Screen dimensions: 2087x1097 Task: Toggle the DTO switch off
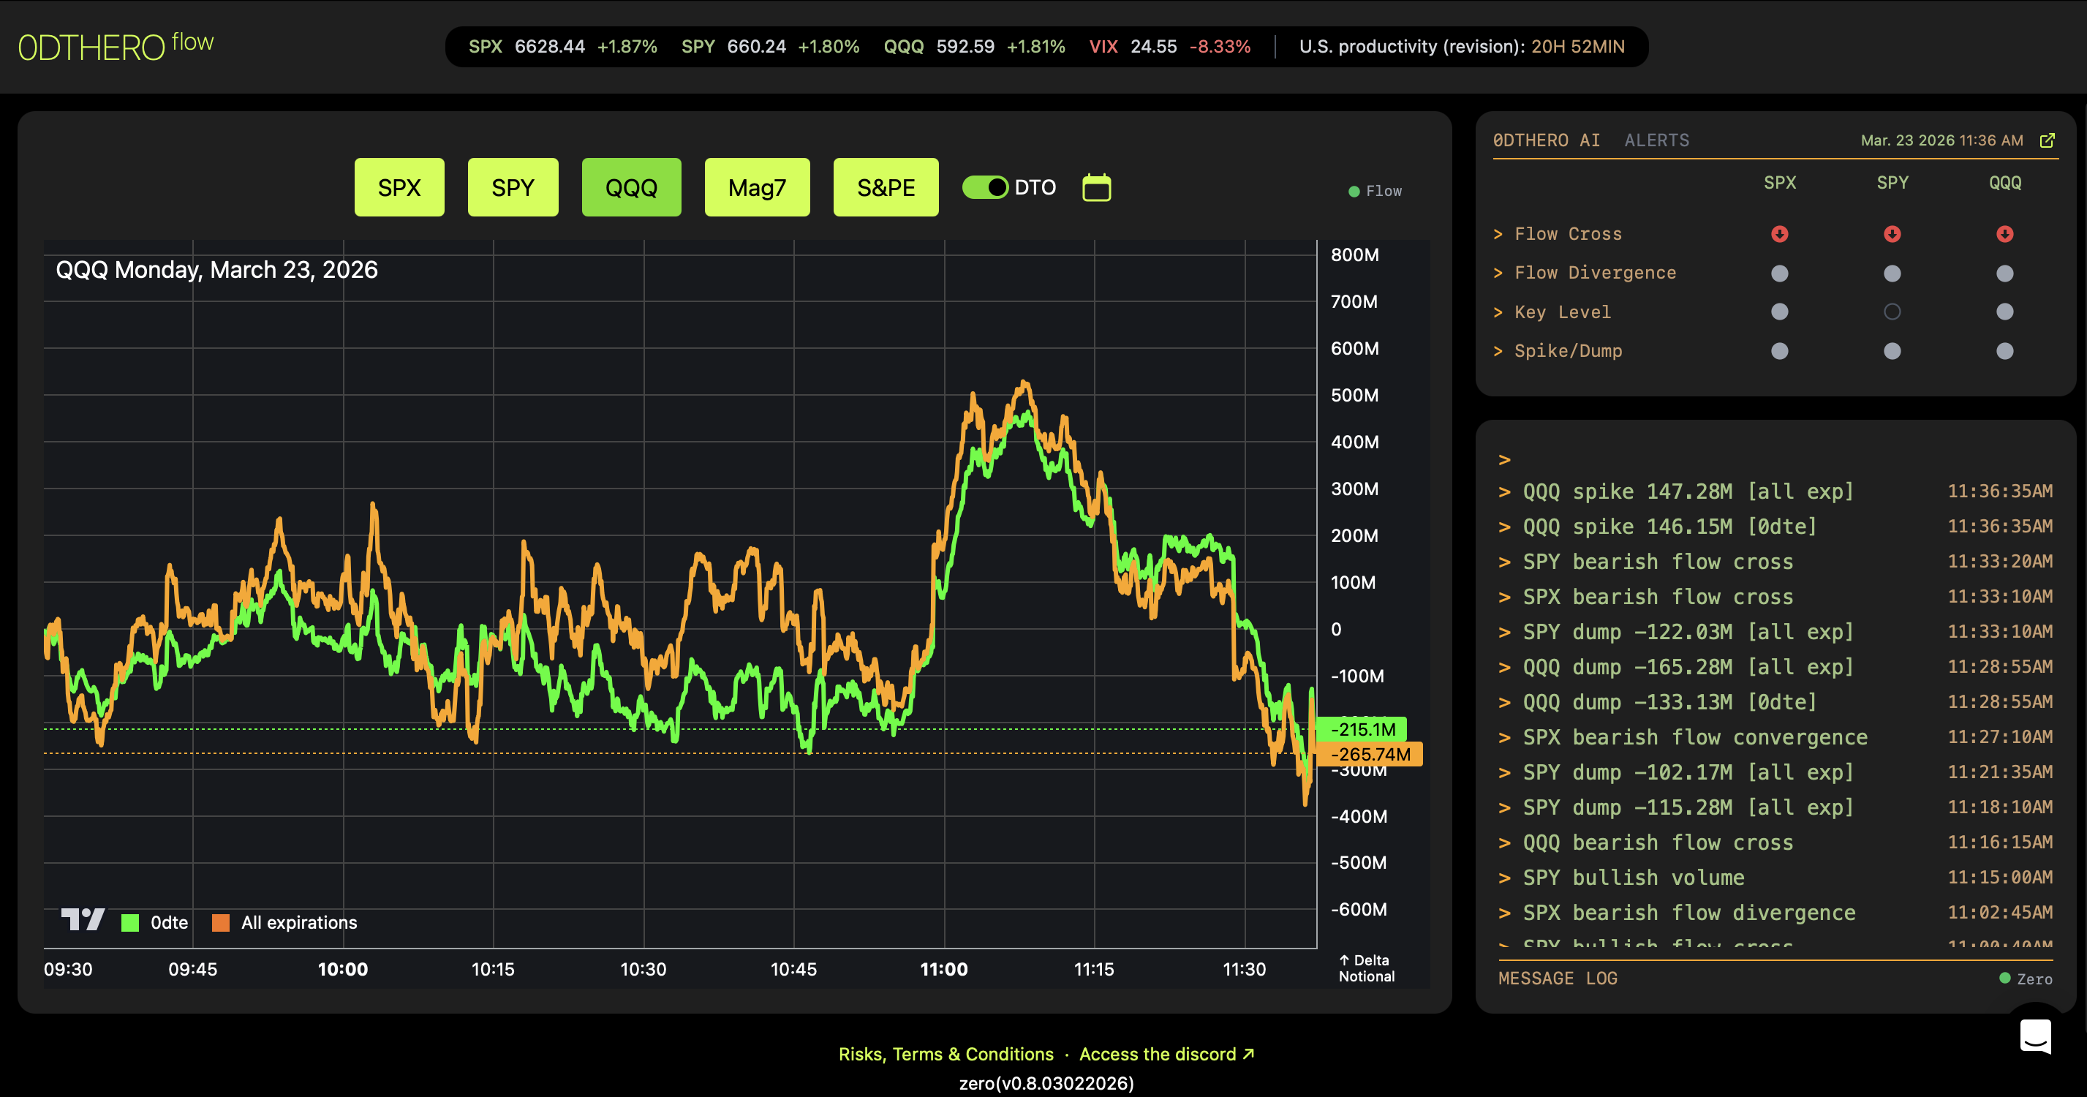click(984, 187)
